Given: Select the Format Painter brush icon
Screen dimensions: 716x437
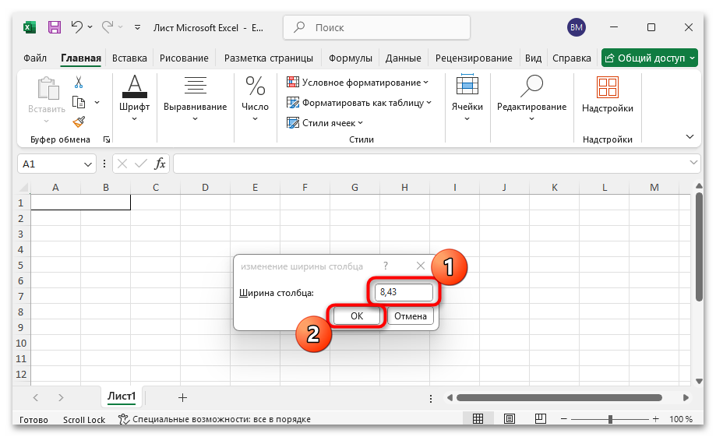Looking at the screenshot, I should tap(79, 122).
